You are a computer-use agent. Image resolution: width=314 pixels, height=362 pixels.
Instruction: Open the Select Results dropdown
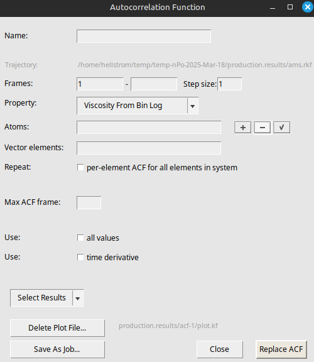[x=47, y=298]
